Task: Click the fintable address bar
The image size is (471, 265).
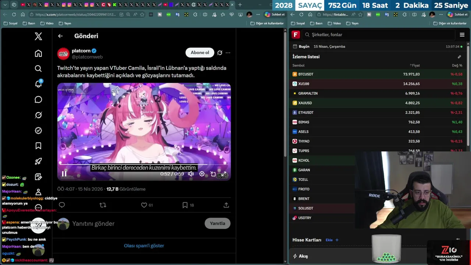Action: click(x=335, y=14)
